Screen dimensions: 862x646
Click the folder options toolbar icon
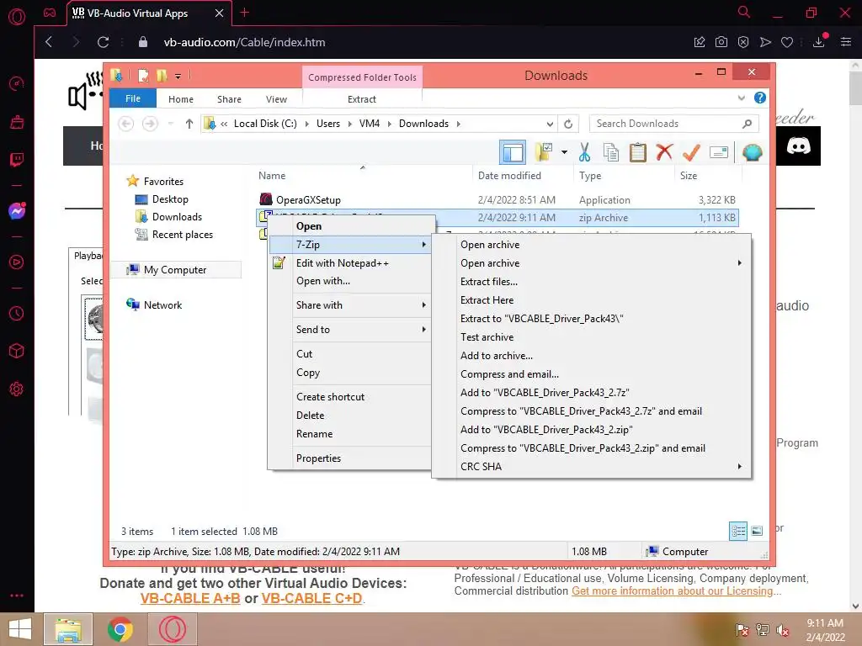[544, 152]
